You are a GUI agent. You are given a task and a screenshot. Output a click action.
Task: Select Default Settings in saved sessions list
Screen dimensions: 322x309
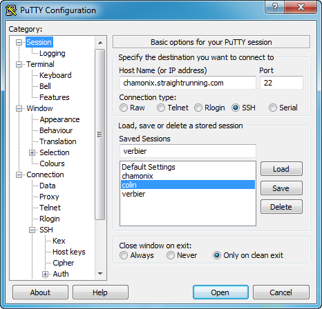[188, 167]
